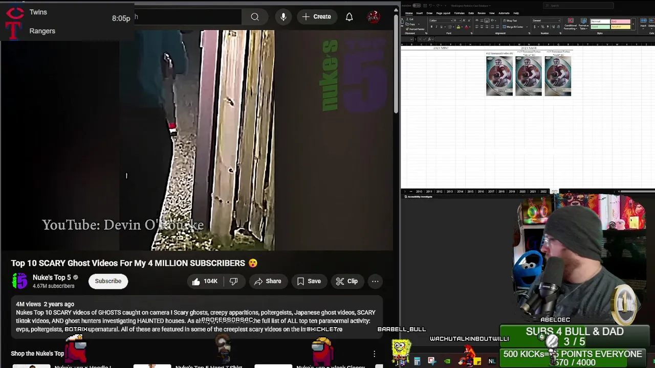Image resolution: width=655 pixels, height=368 pixels.
Task: Switch to the 2015 sheet tab
Action: pos(470,191)
